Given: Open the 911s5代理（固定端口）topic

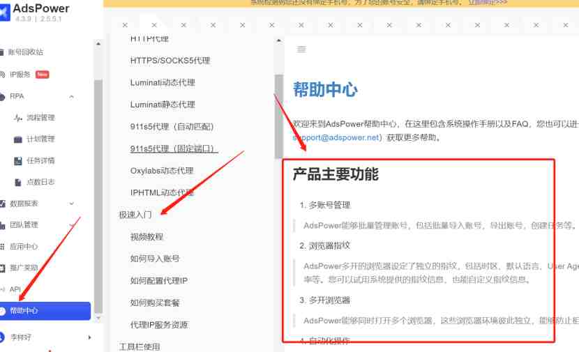Looking at the screenshot, I should pyautogui.click(x=174, y=148).
